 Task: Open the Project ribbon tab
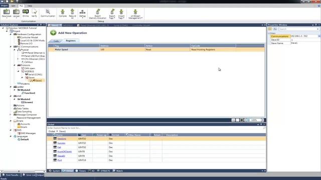tap(5, 5)
